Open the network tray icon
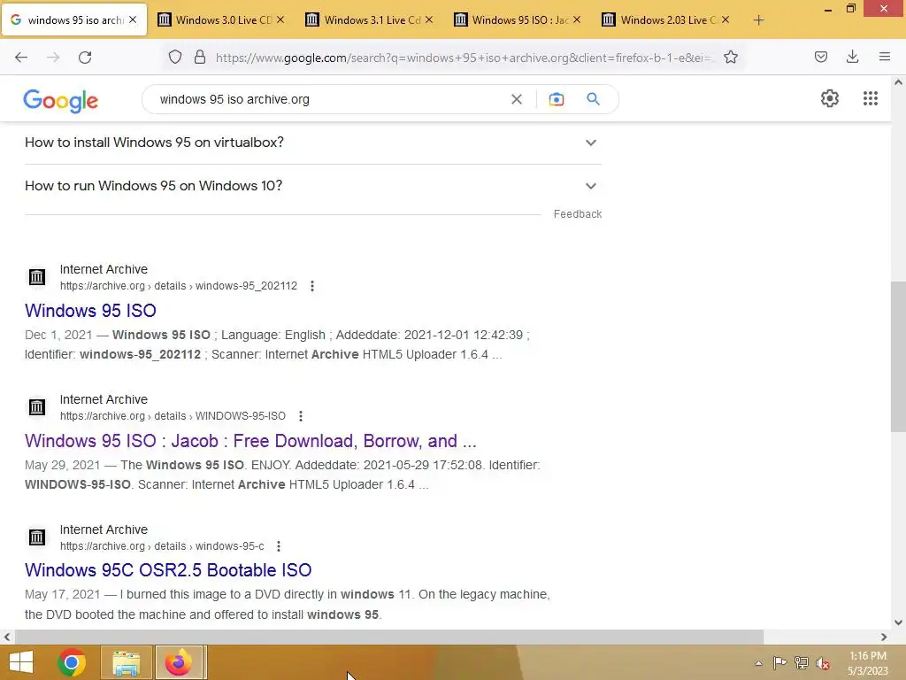Image resolution: width=906 pixels, height=680 pixels. click(x=802, y=662)
